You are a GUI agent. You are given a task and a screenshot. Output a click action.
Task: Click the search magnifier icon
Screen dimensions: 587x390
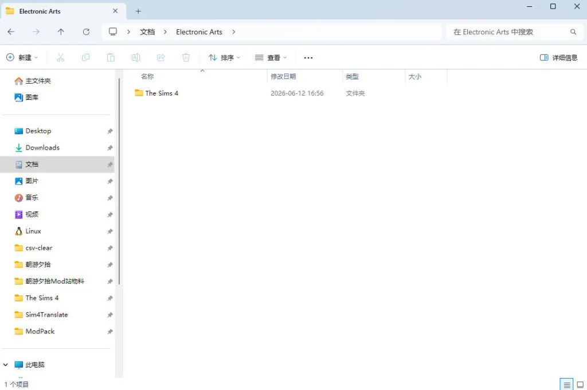click(573, 31)
